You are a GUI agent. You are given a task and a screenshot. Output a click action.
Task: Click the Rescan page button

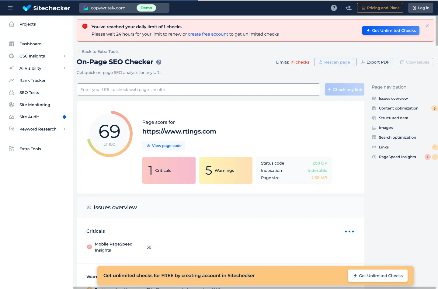pos(334,62)
